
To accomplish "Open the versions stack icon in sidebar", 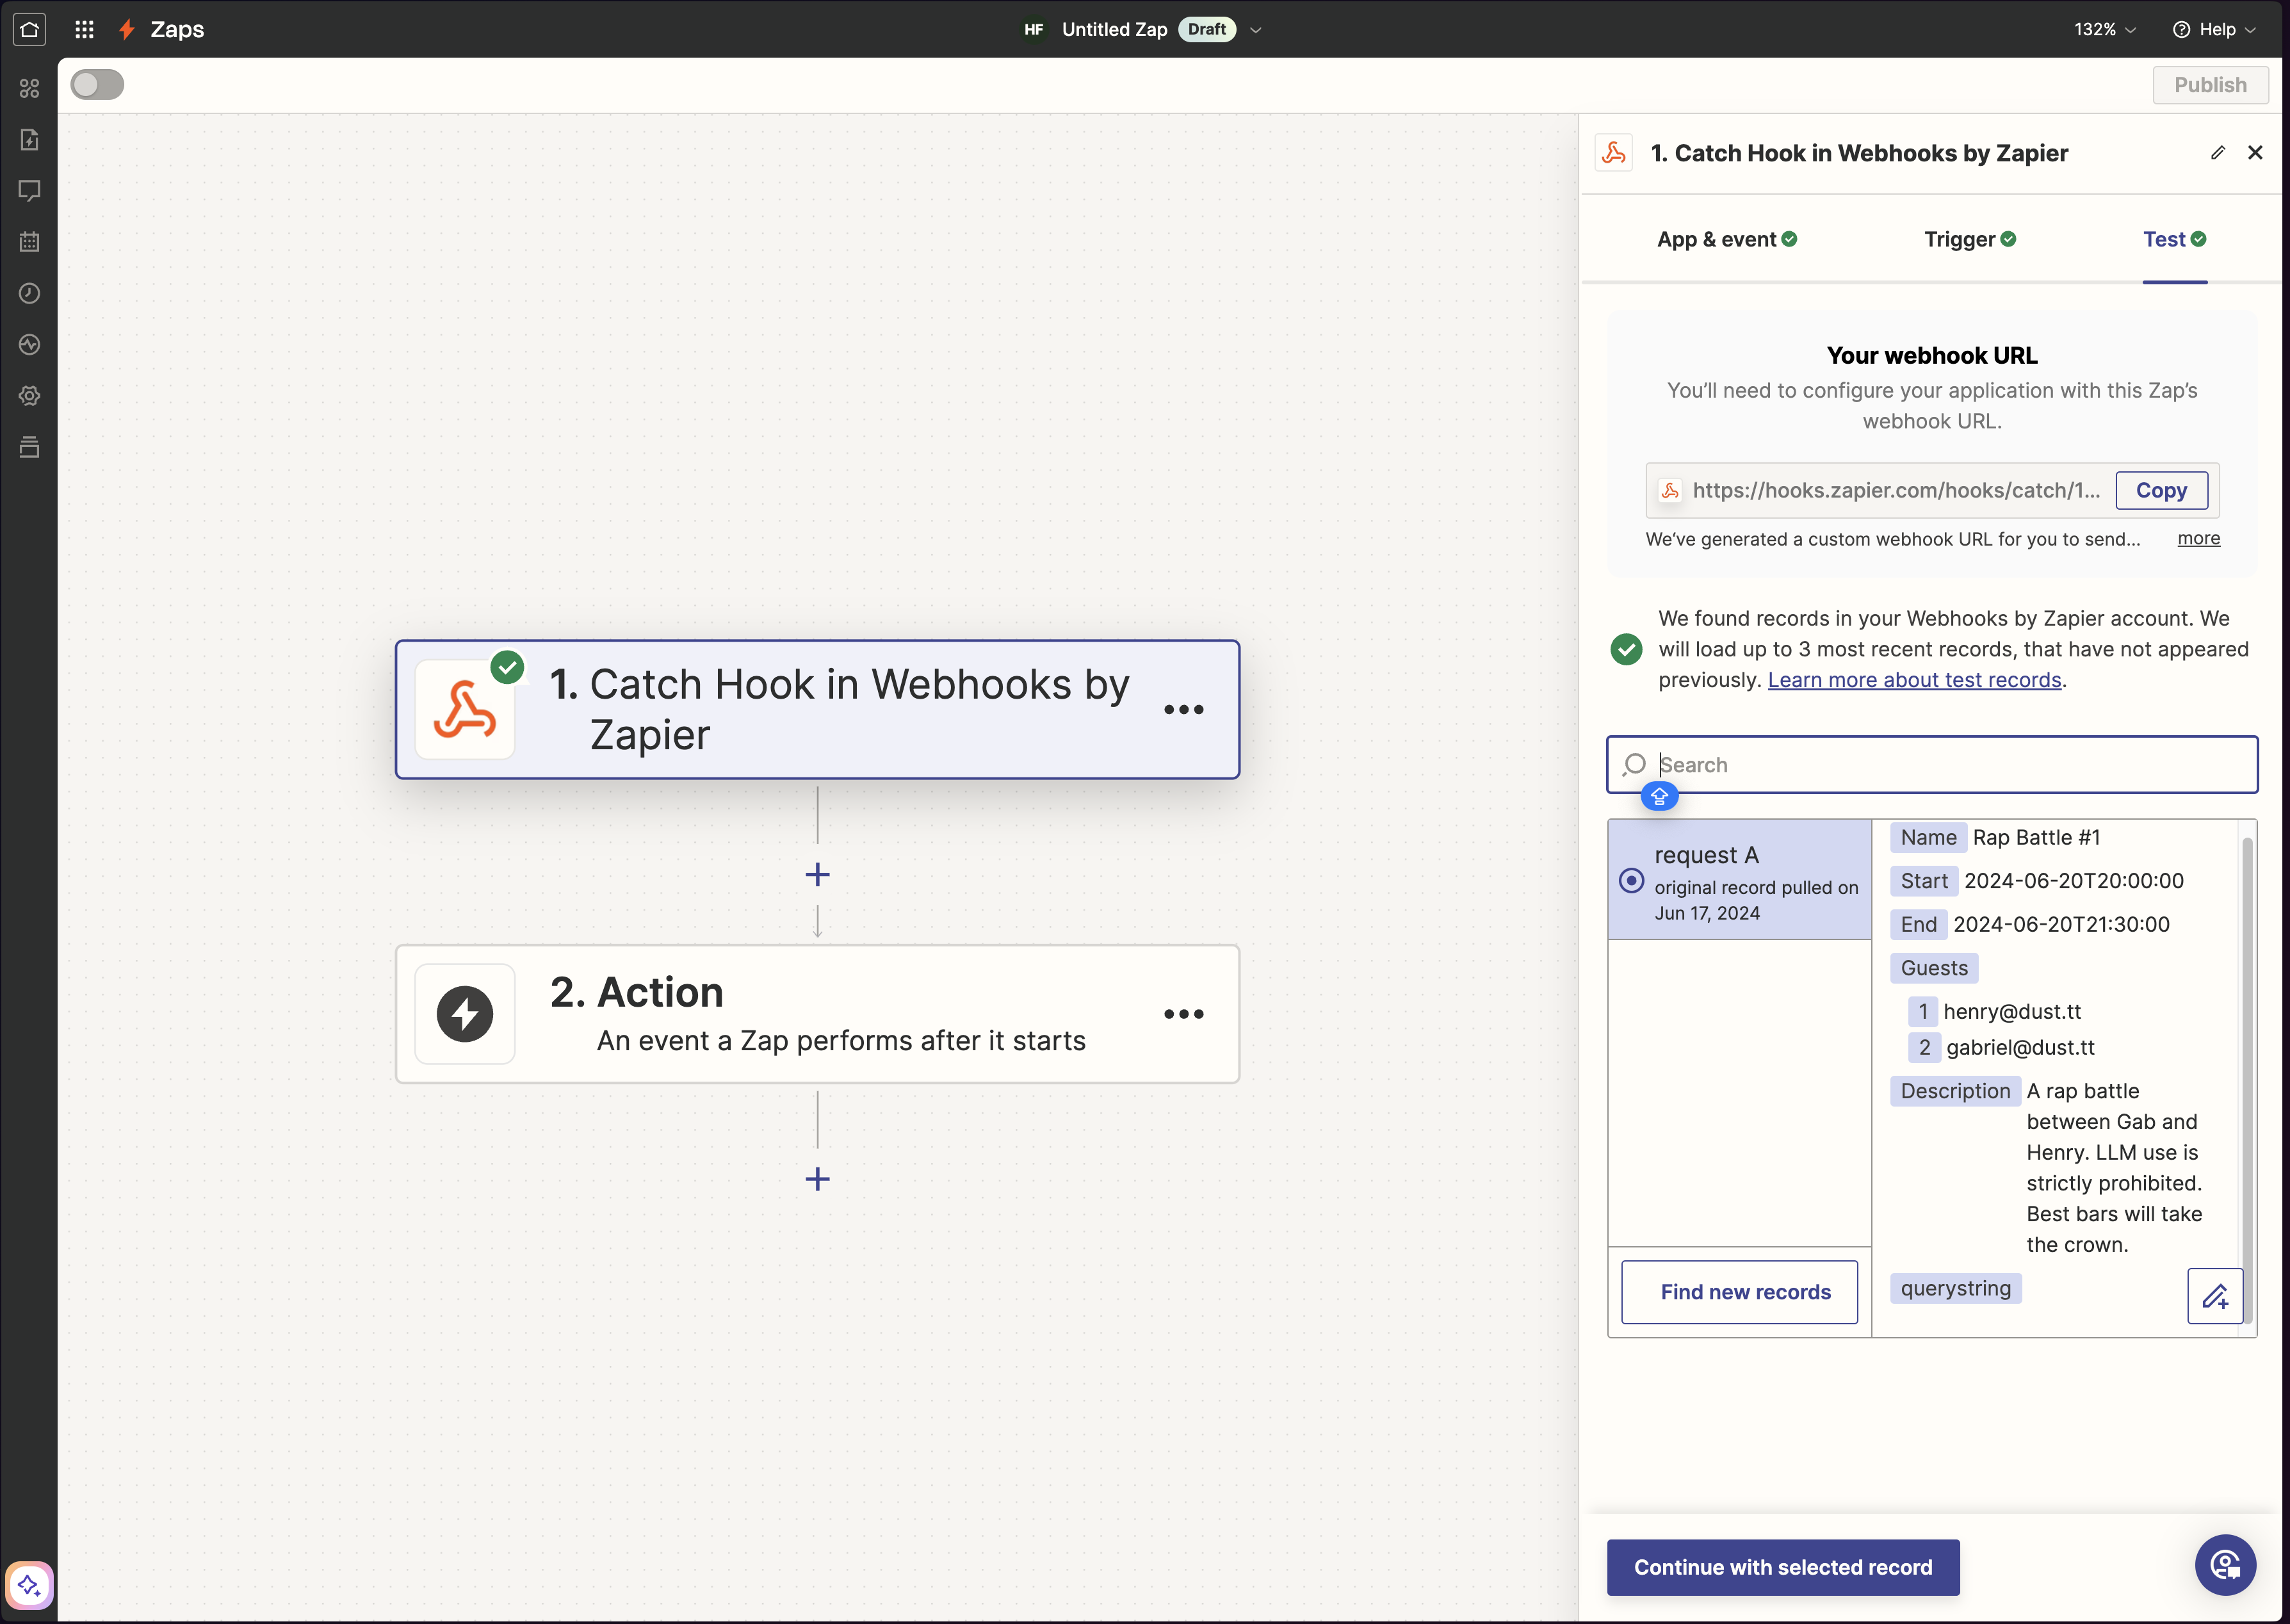I will pos(29,446).
